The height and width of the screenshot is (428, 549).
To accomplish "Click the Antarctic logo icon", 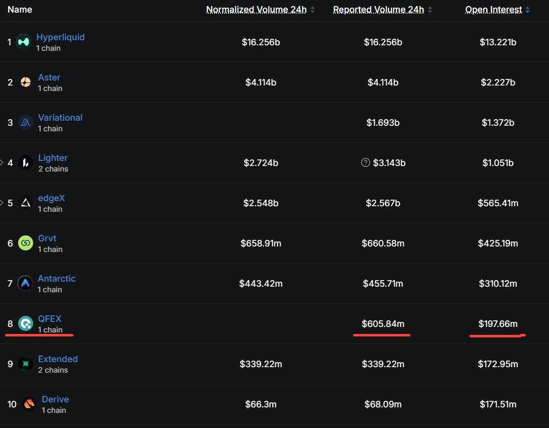I will click(25, 283).
